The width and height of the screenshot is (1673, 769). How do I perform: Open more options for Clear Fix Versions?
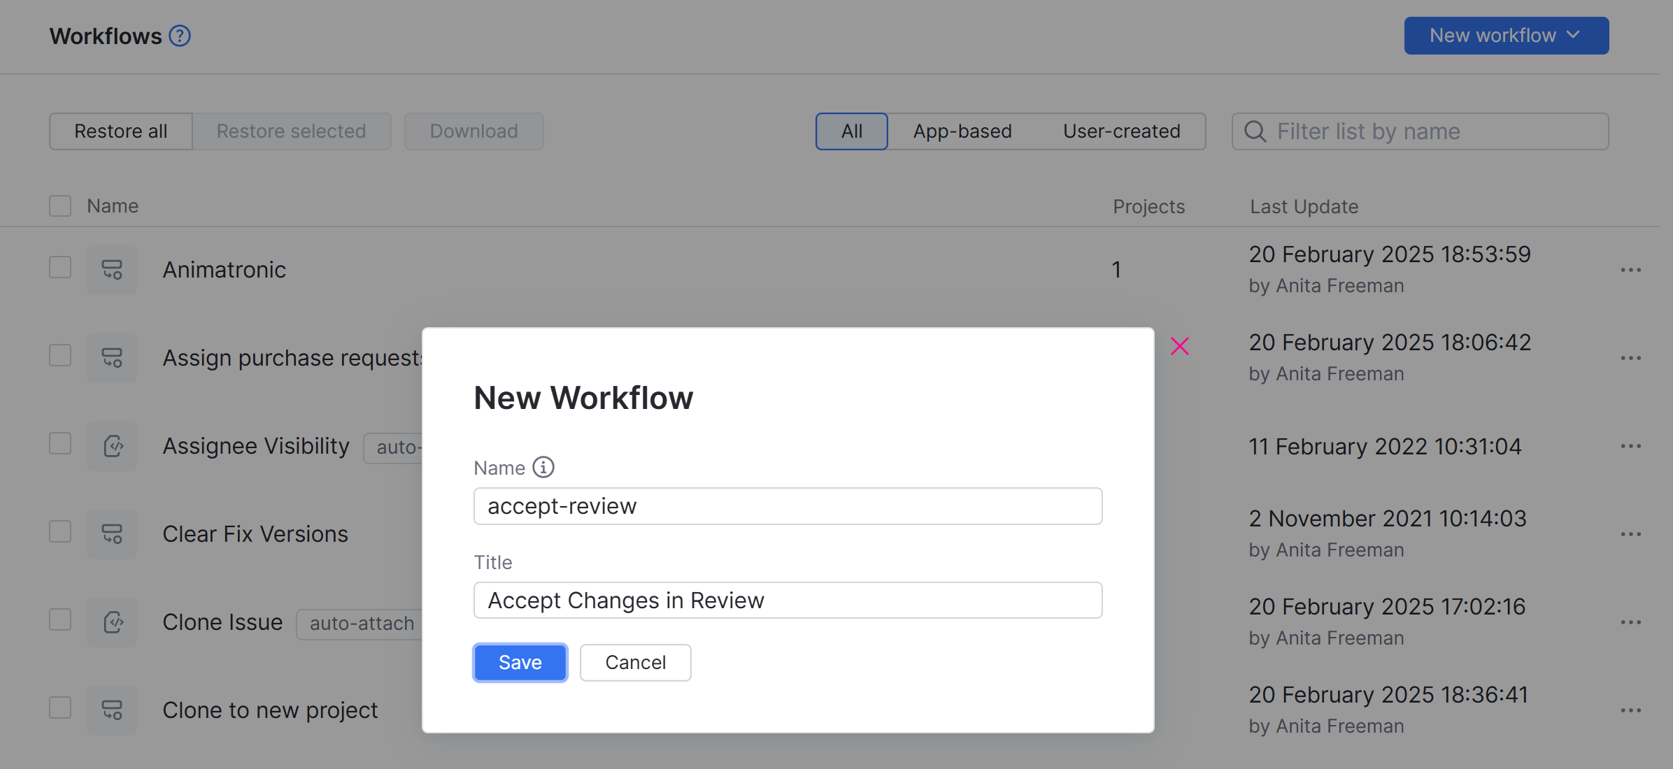[x=1630, y=534]
